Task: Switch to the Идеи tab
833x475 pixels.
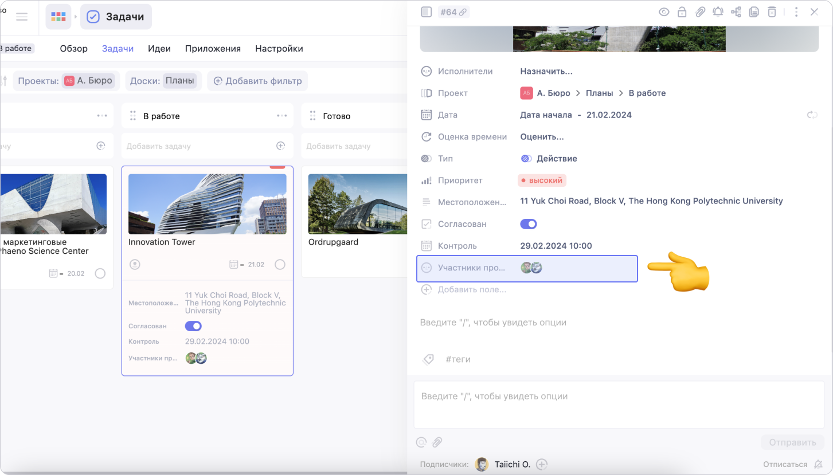Action: pos(159,49)
